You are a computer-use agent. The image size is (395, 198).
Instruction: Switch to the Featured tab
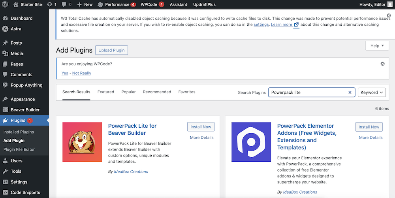(x=106, y=92)
